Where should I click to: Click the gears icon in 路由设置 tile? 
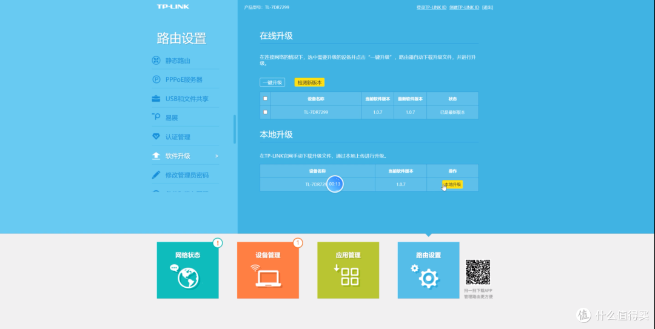pyautogui.click(x=425, y=276)
